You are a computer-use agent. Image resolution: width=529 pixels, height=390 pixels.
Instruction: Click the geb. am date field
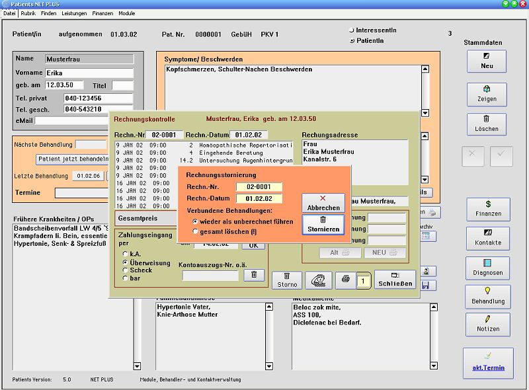(x=64, y=85)
